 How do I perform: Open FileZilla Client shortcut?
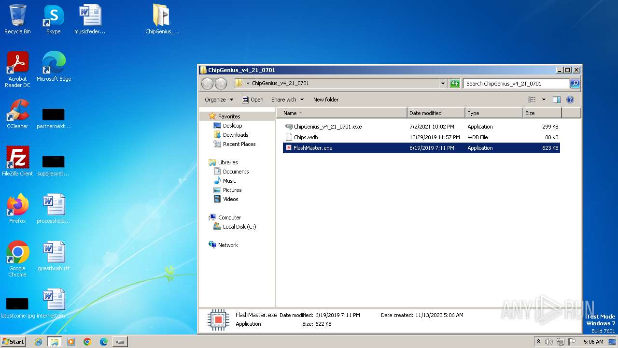point(17,161)
